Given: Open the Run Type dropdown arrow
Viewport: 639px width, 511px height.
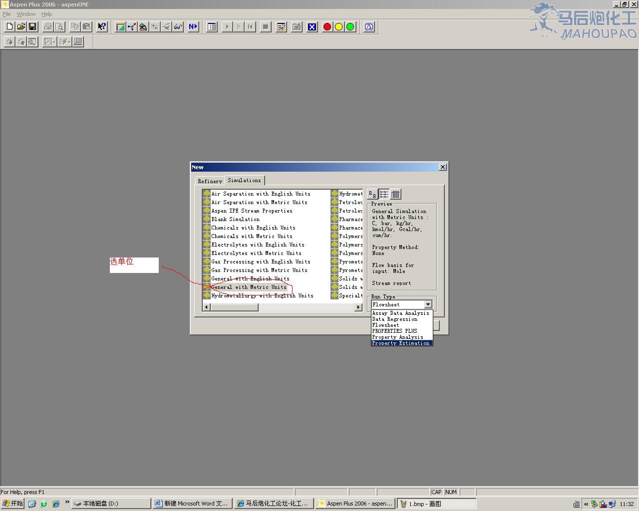Looking at the screenshot, I should 428,304.
